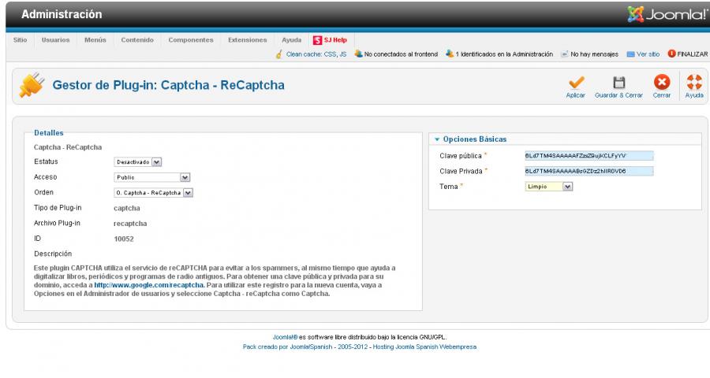710x378 pixels.
Task: Open the Contenido menu
Action: [137, 40]
